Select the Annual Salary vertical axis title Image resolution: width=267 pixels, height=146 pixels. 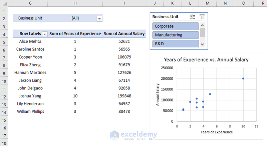pyautogui.click(x=158, y=94)
